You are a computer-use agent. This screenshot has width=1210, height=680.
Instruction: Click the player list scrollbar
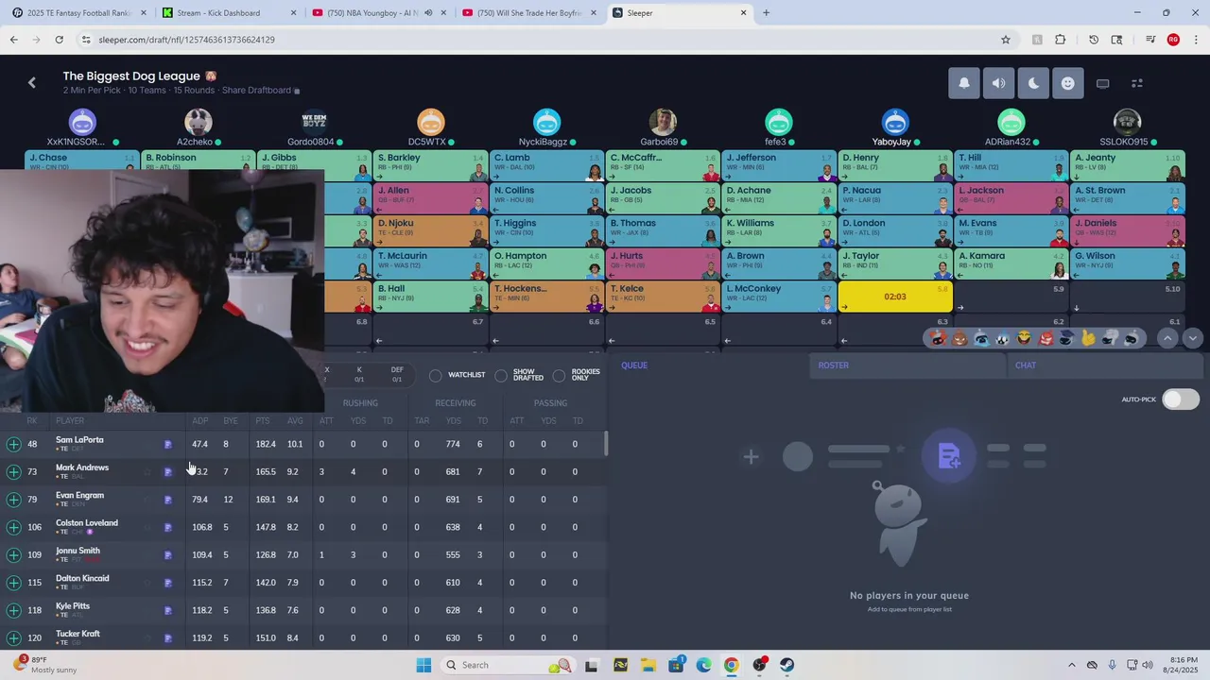click(x=605, y=444)
